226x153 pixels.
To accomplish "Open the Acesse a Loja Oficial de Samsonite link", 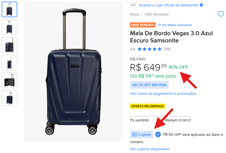I will coord(169,5).
